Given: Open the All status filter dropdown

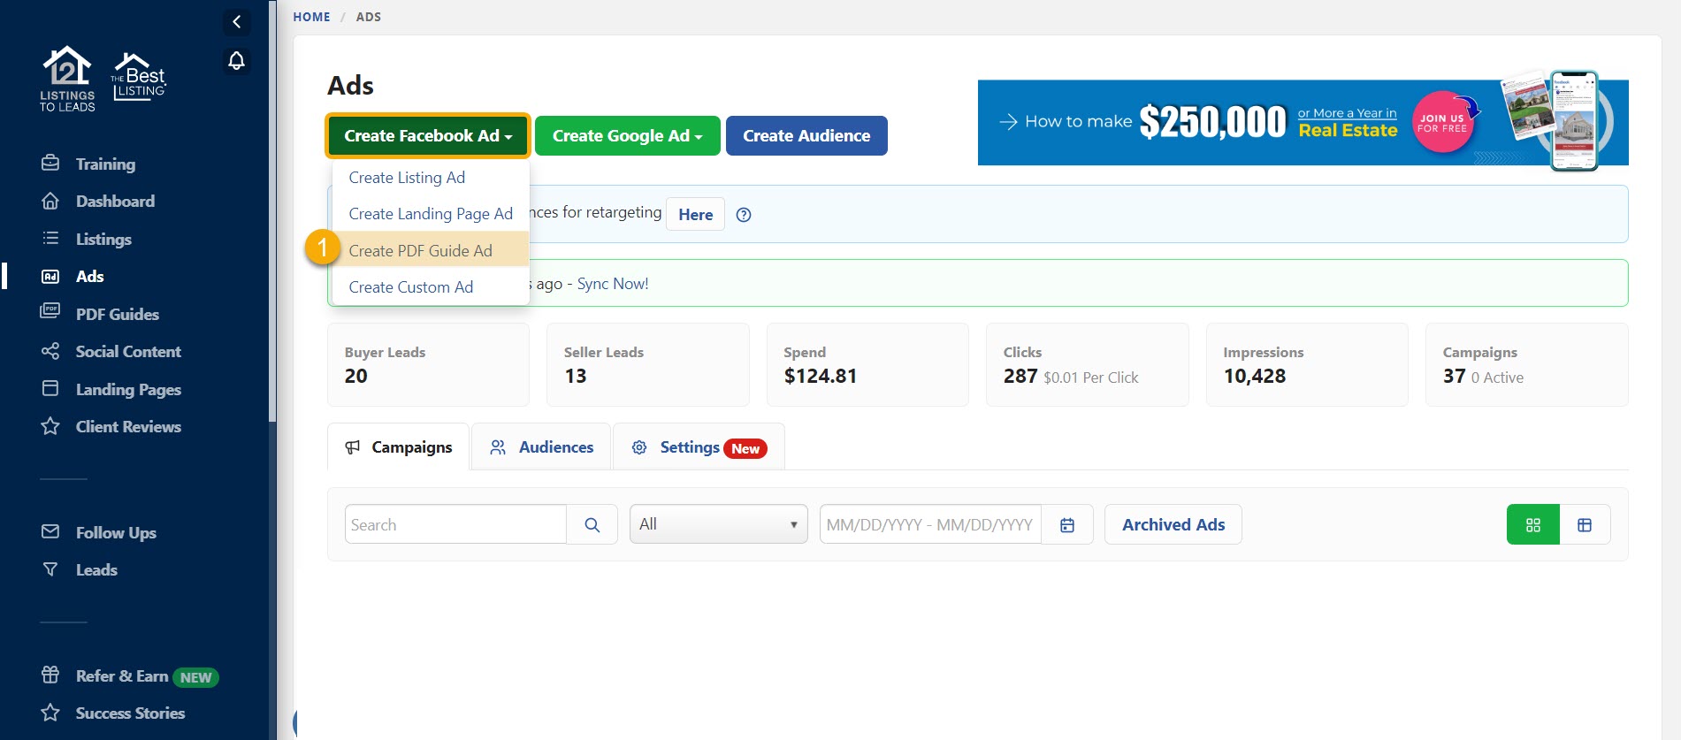Looking at the screenshot, I should click(718, 524).
